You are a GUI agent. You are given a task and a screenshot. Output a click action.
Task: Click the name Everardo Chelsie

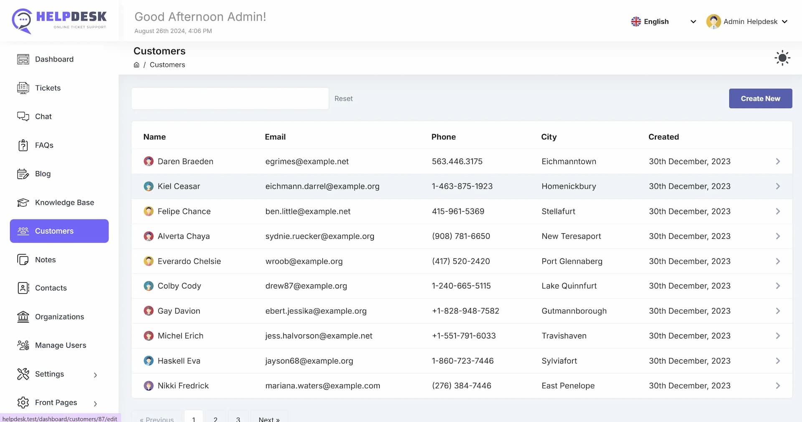click(189, 261)
